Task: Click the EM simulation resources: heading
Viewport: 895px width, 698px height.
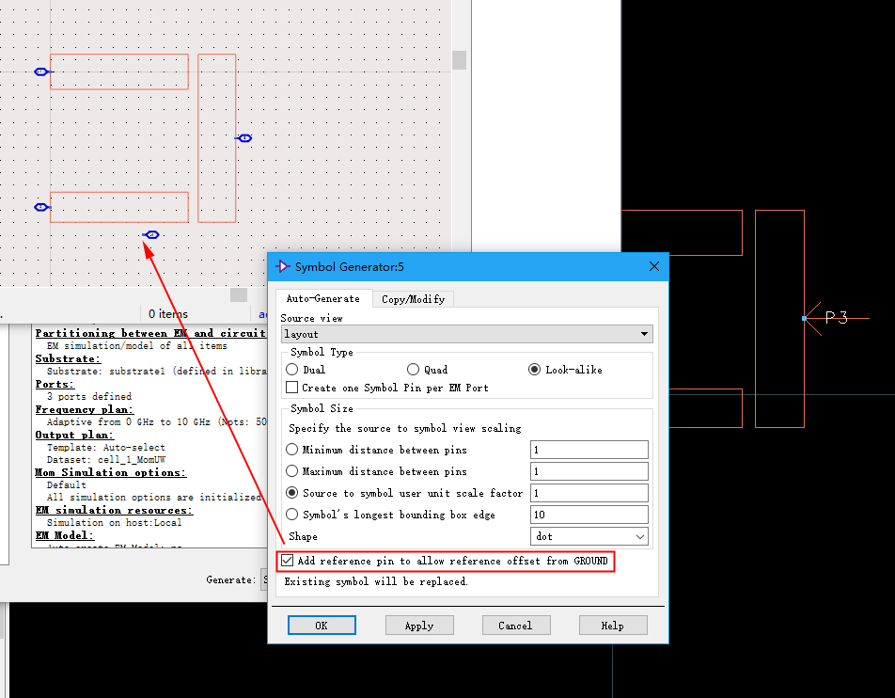Action: 114,510
